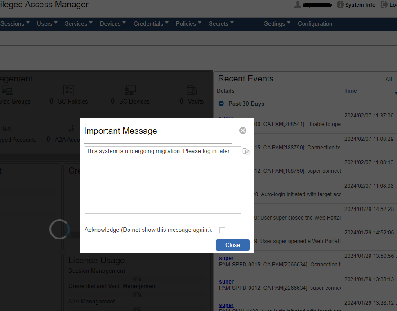The height and width of the screenshot is (311, 397).
Task: Click the logout icon in header
Action: tap(384, 5)
